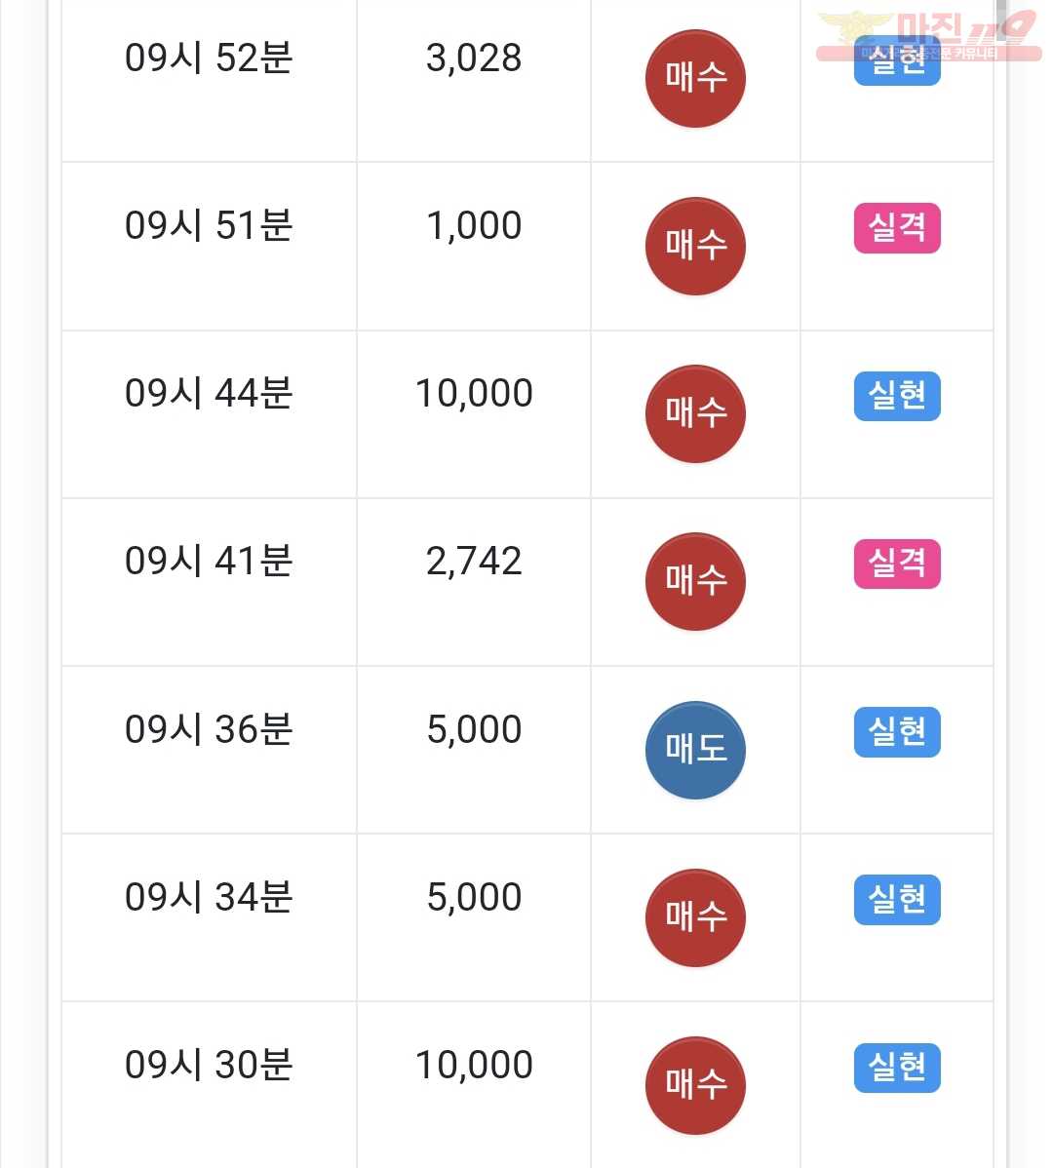Viewport: 1053px width, 1168px height.
Task: Click the red 매수 circle for 09시 41분
Action: click(x=695, y=581)
